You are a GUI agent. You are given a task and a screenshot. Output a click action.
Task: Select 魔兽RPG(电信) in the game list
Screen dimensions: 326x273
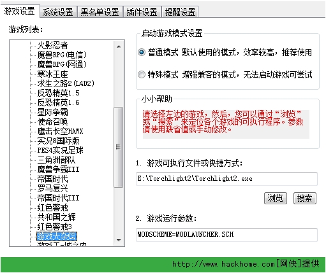coord(62,55)
